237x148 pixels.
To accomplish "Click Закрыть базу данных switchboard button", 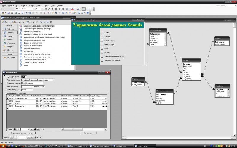I will 102,60.
